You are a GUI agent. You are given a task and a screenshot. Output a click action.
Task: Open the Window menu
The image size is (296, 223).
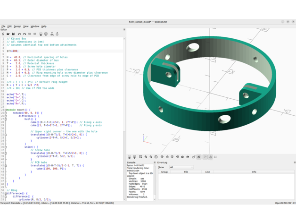(x=35, y=26)
